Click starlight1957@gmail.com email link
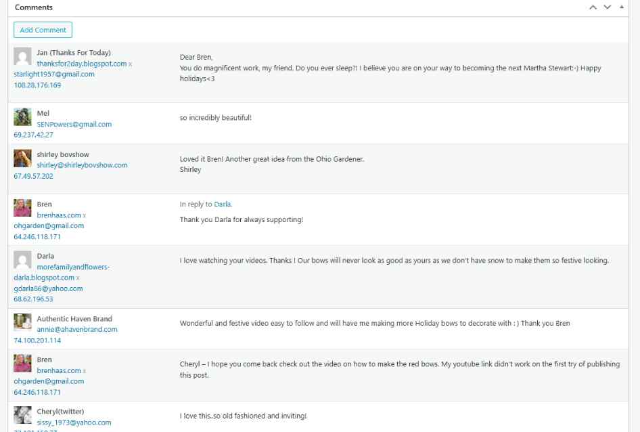Image resolution: width=640 pixels, height=432 pixels. (x=54, y=74)
